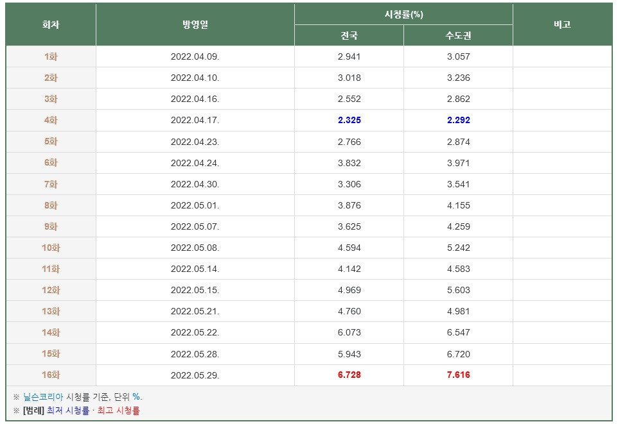Image resolution: width=618 pixels, height=424 pixels.
Task: Click the 시청률(%) header cell
Action: 403,13
